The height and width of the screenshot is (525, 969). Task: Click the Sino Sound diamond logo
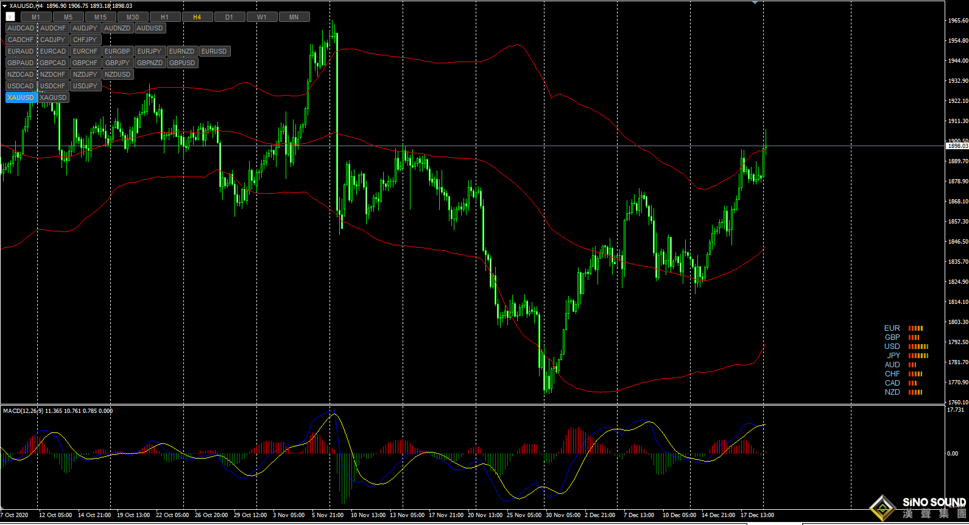pyautogui.click(x=882, y=508)
